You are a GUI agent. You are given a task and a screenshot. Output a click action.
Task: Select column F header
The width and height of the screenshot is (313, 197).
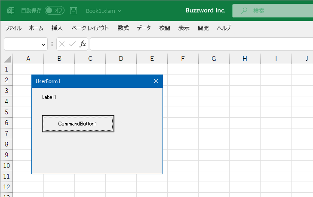tap(183, 59)
